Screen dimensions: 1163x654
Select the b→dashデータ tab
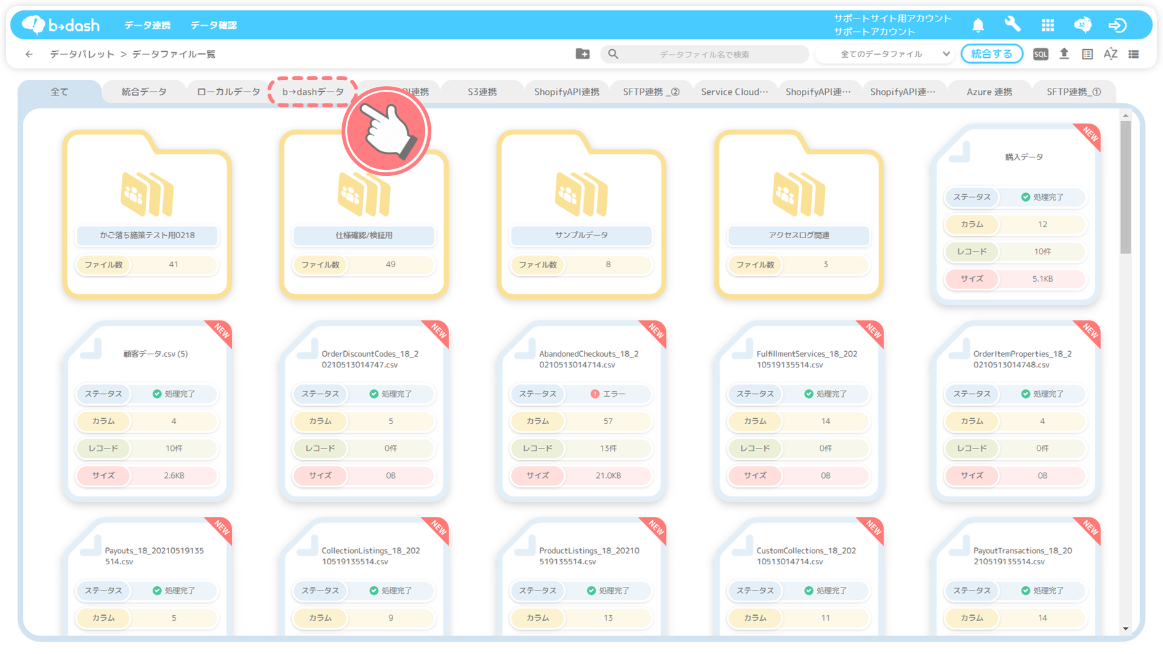coord(313,92)
